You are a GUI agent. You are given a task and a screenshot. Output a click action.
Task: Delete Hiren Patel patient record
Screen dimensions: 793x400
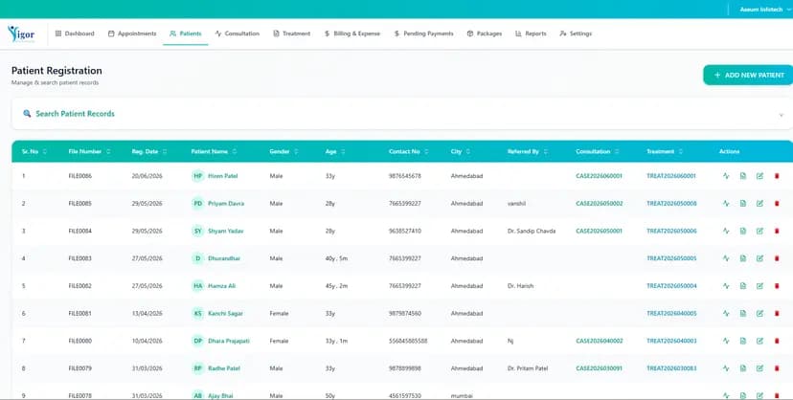(777, 176)
